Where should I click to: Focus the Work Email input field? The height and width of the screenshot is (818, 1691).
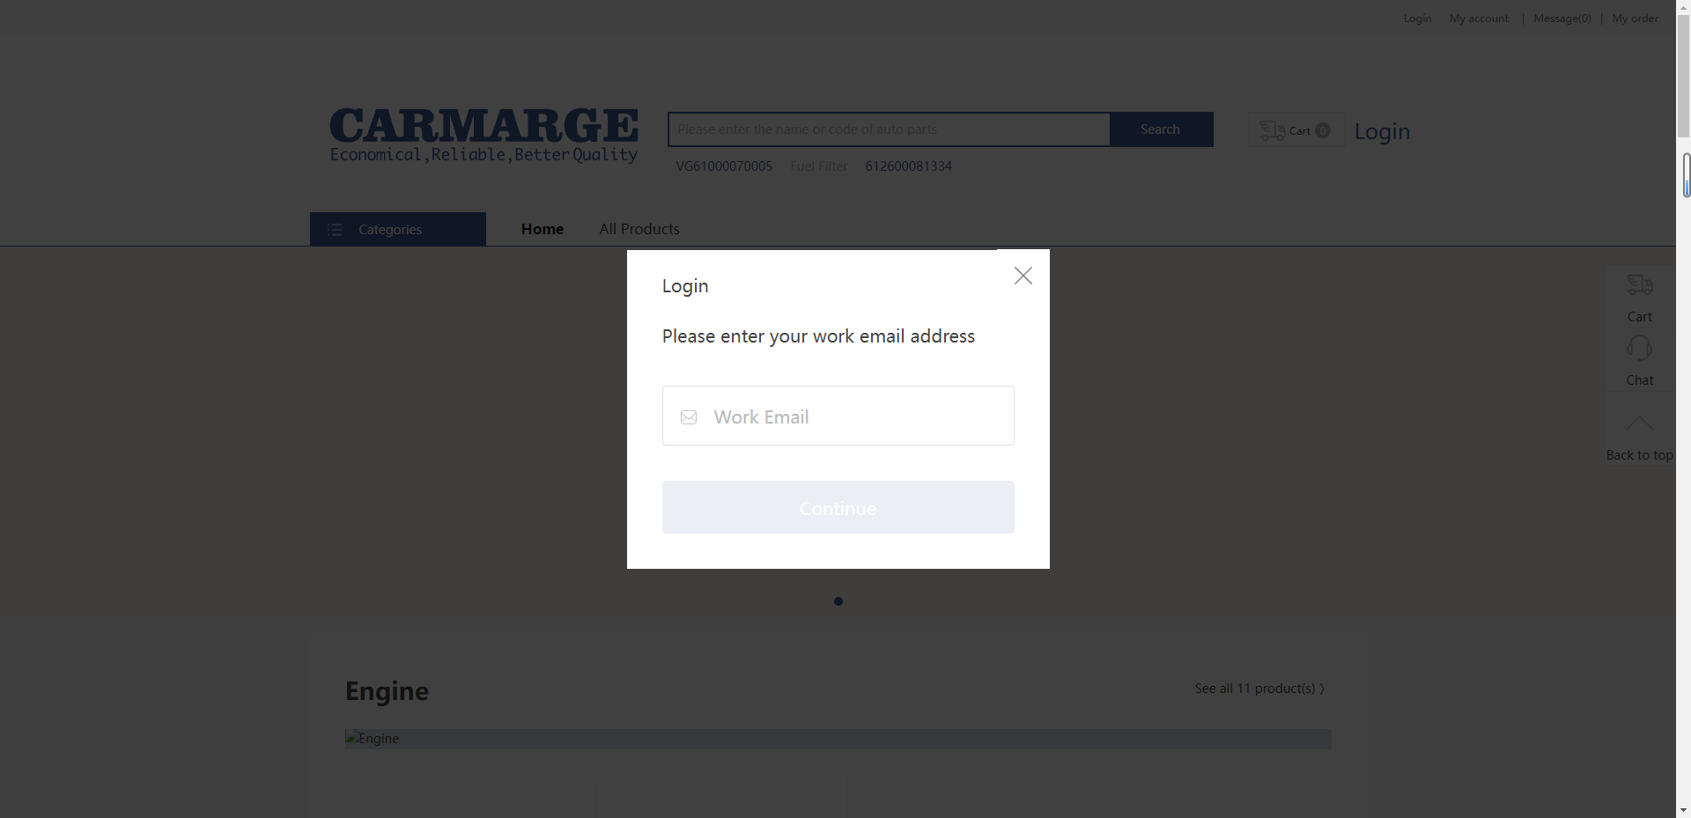(x=838, y=416)
